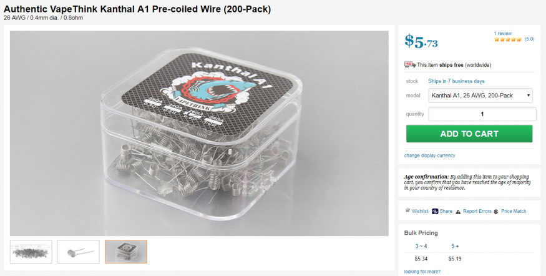Click looking for more? link
Viewport: 546px width, 276px height.
tap(422, 272)
